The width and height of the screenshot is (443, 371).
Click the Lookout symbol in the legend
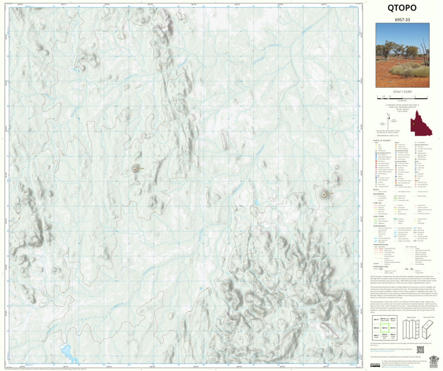tap(376, 182)
